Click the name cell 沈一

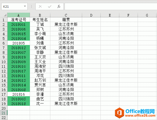tap(40, 103)
